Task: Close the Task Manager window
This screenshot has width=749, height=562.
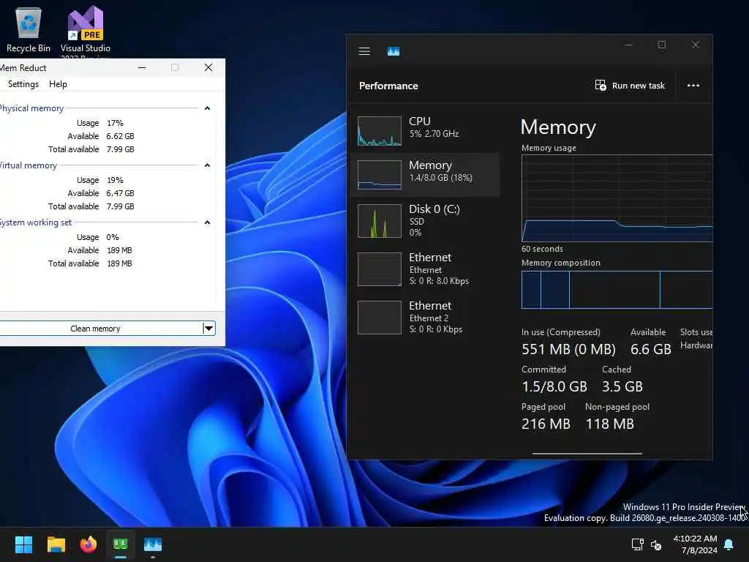Action: coord(696,45)
